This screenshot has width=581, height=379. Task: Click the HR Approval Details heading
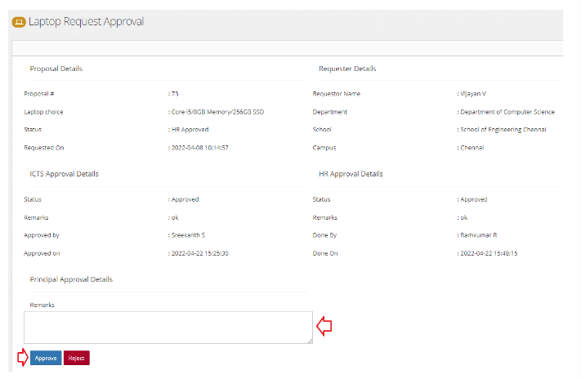click(351, 174)
